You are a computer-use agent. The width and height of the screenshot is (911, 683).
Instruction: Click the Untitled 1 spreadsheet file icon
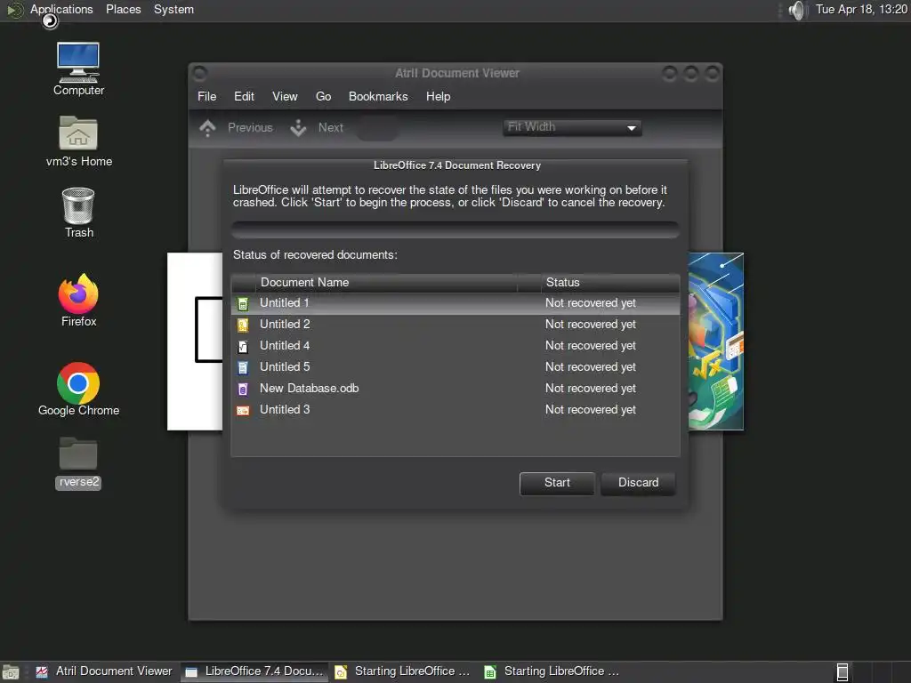243,303
